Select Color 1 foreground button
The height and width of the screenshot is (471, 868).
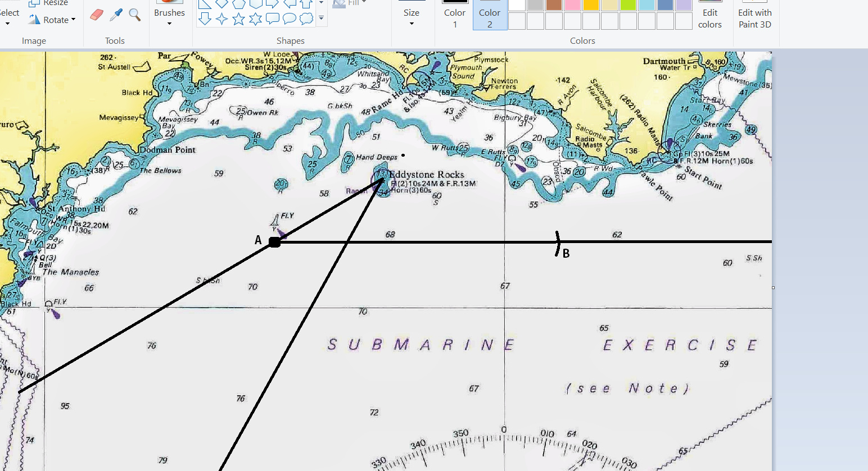pyautogui.click(x=455, y=15)
